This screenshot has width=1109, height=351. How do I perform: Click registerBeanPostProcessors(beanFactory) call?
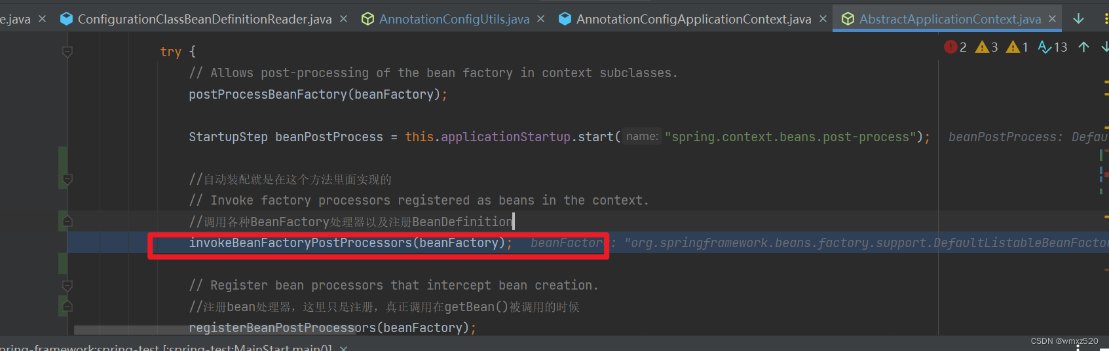(332, 327)
